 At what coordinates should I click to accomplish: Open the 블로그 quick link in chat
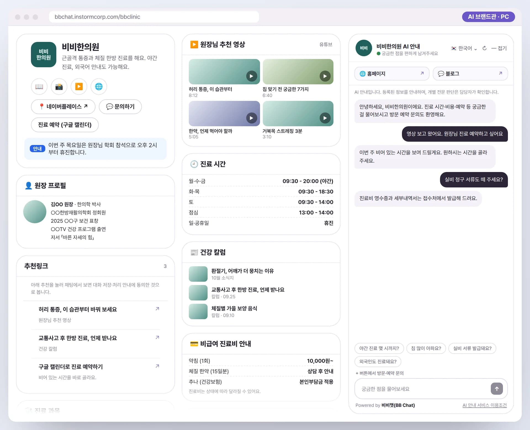(x=470, y=74)
